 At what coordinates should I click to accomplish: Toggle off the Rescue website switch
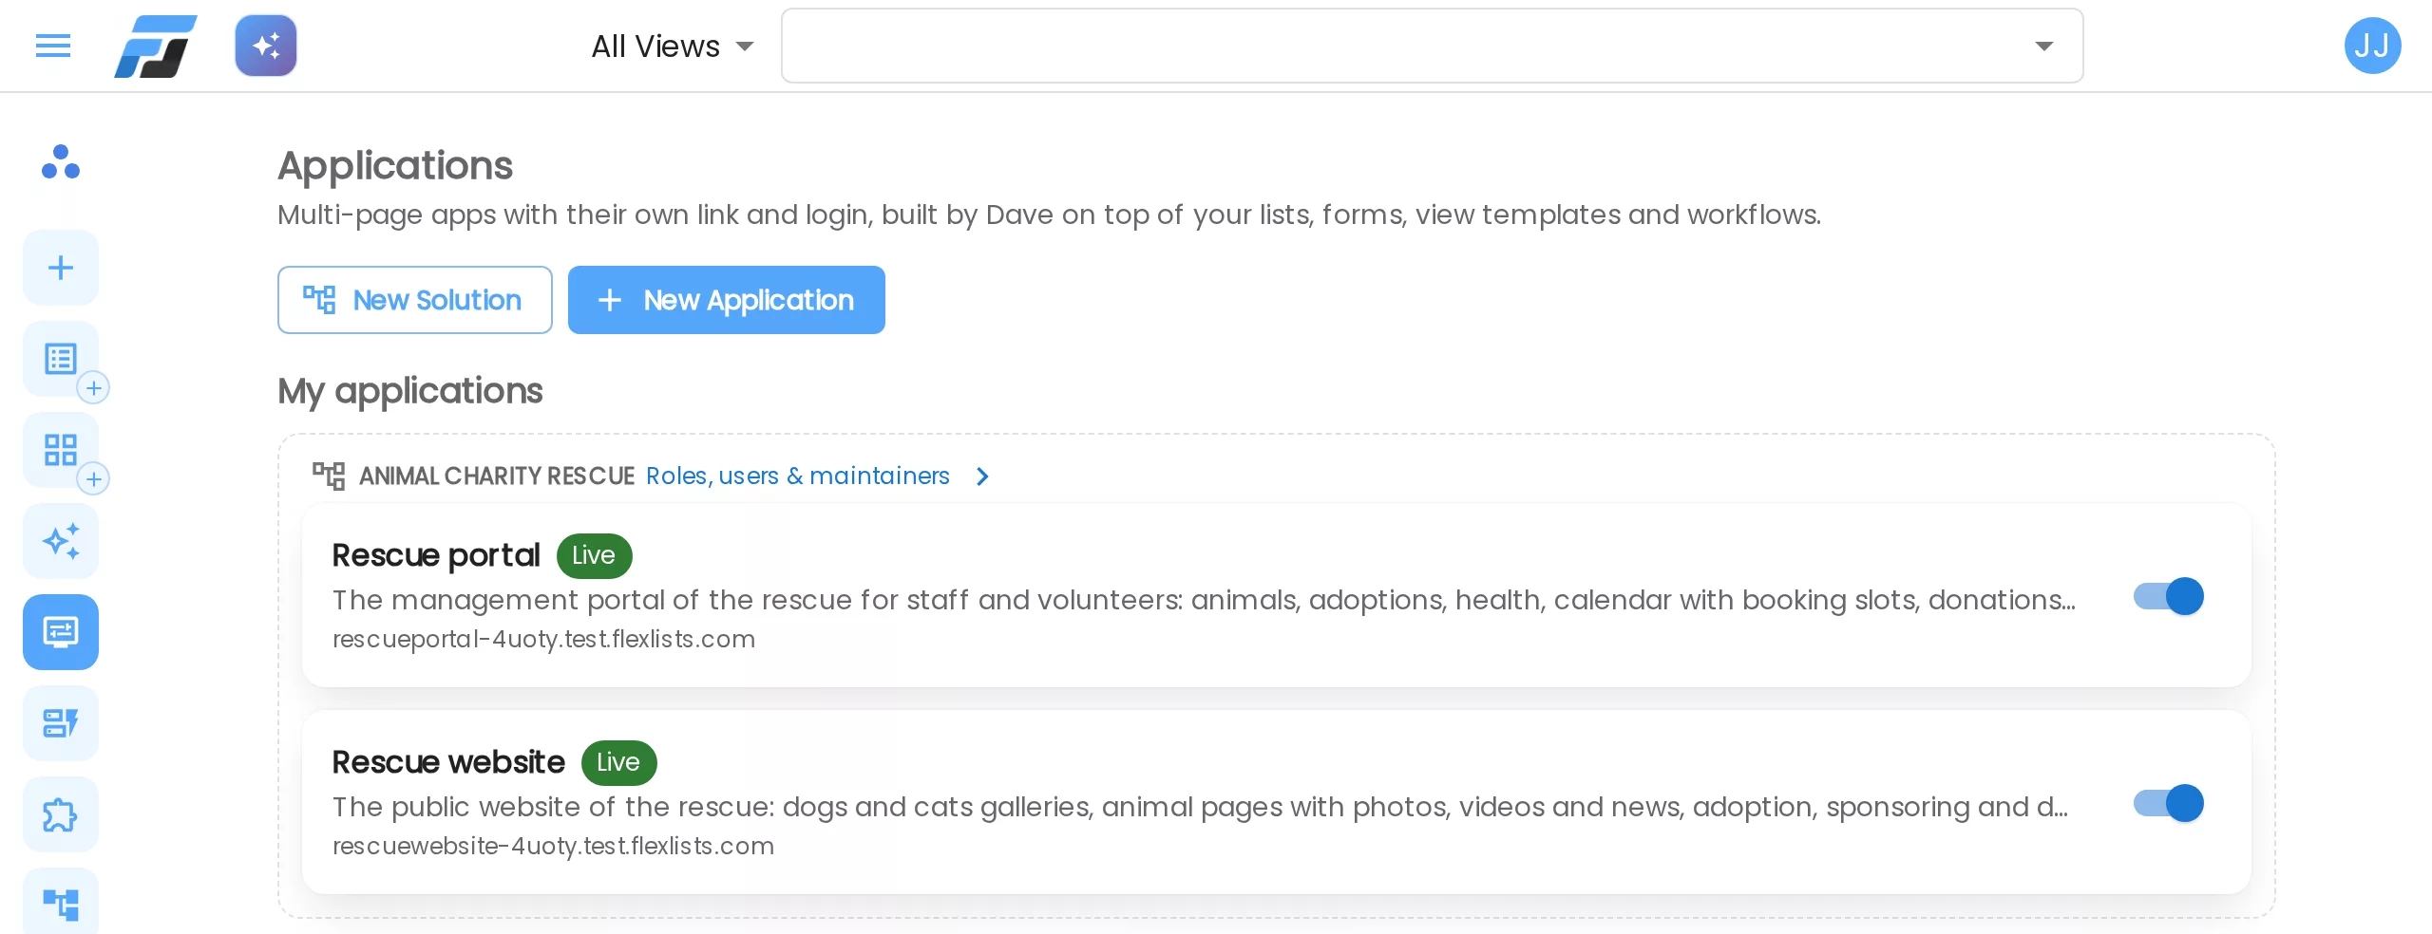pos(2169,803)
